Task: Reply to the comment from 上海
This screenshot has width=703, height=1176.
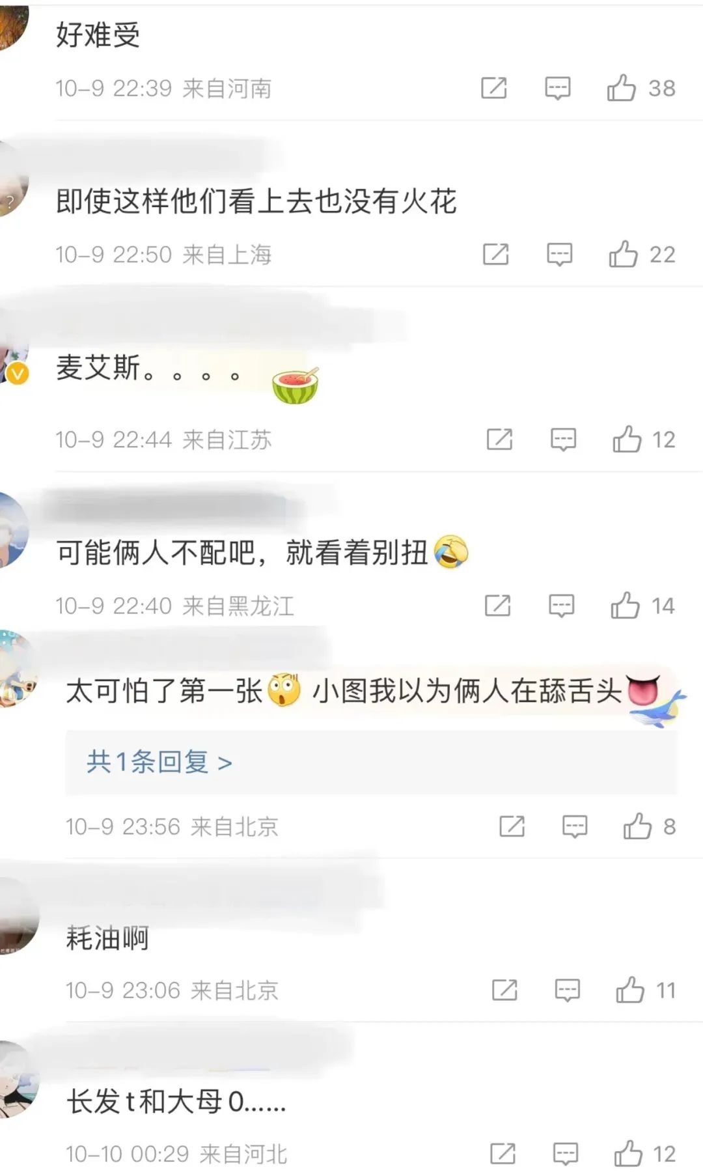Action: pyautogui.click(x=559, y=254)
